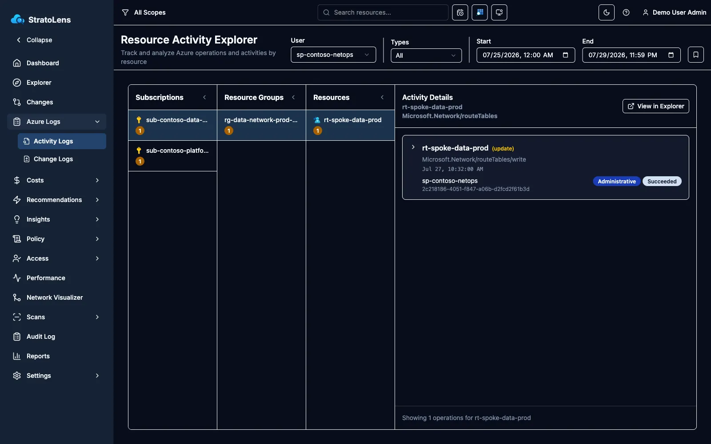
Task: Collapse the Resources column
Action: (x=382, y=97)
